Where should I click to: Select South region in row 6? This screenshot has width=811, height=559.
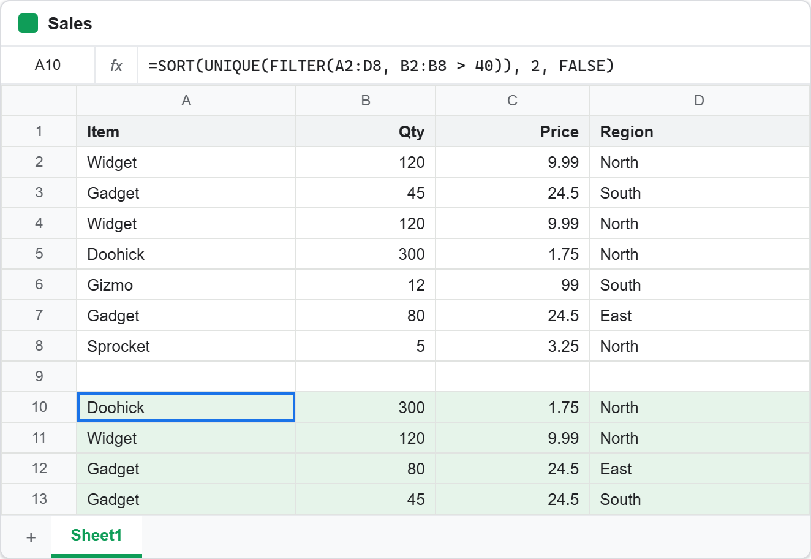(700, 284)
